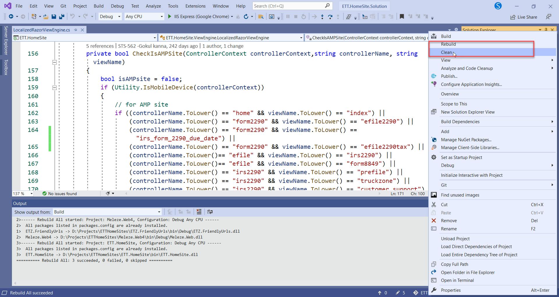Click the red Remove X icon
559x297 pixels.
[x=434, y=221]
